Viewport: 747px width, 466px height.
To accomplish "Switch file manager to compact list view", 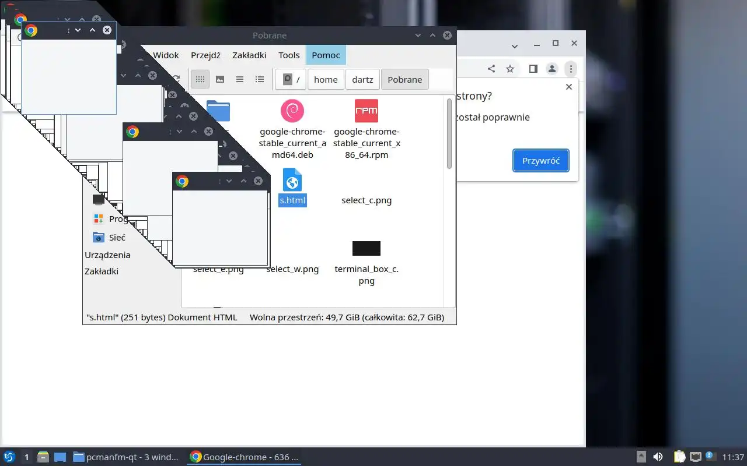I will [240, 79].
